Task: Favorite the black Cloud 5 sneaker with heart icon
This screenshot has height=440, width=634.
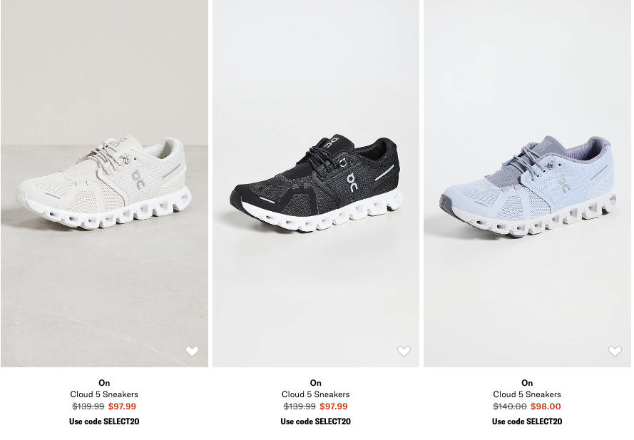Action: click(x=404, y=352)
